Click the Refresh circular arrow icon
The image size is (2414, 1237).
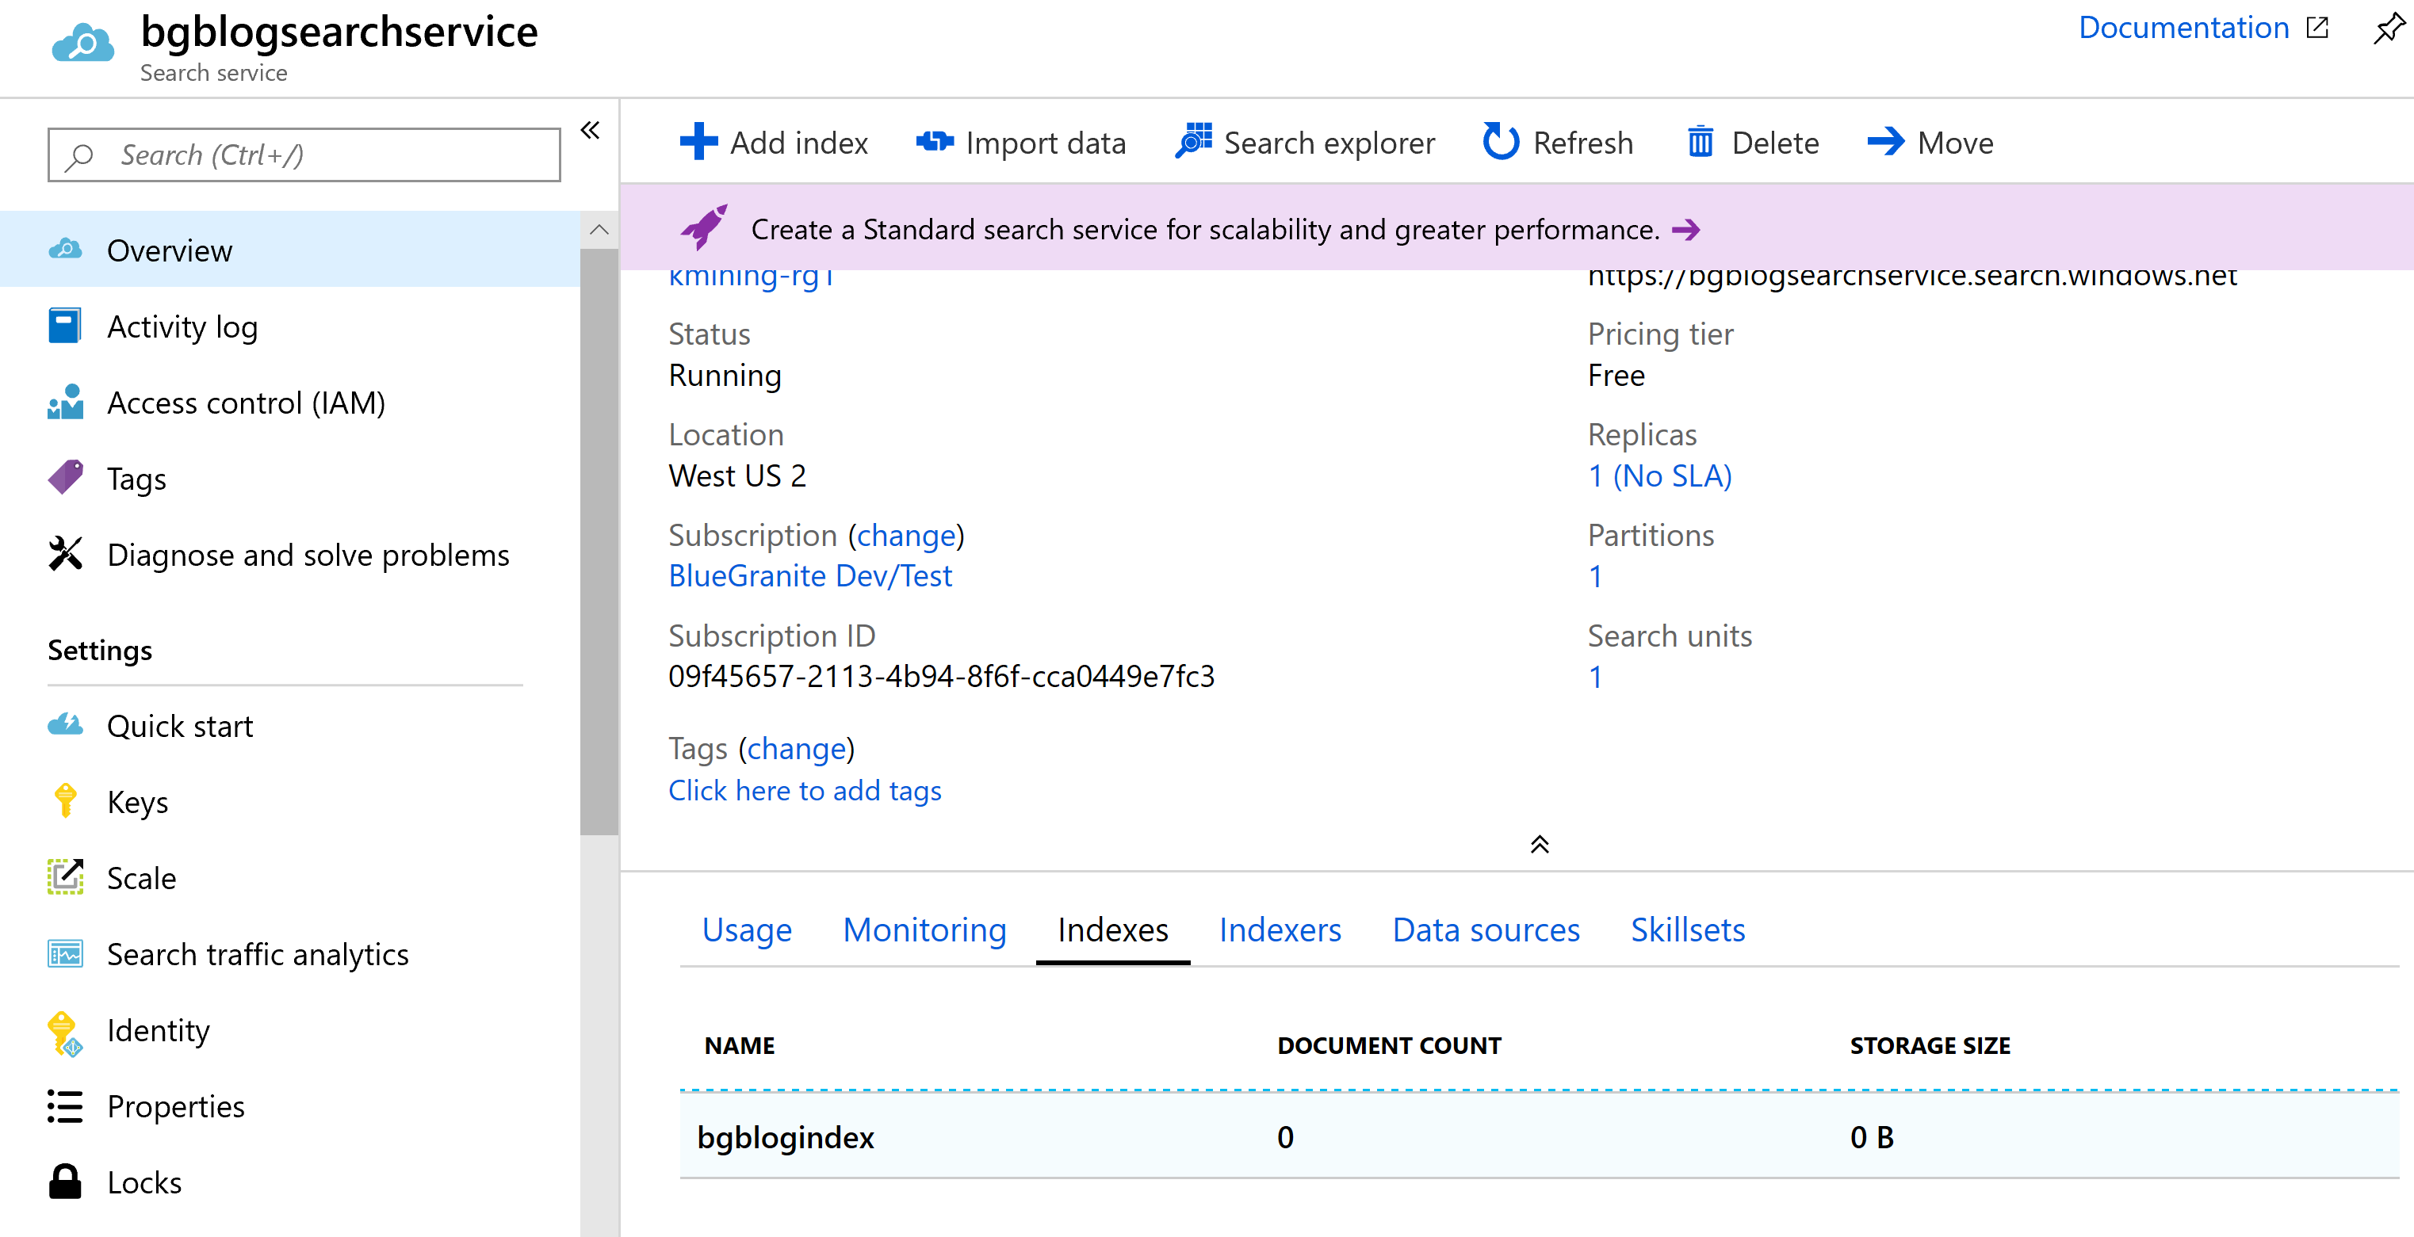point(1500,143)
